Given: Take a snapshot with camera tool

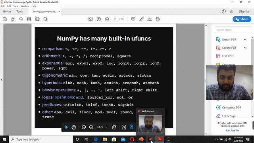Looking at the screenshot, I should coord(90,19).
